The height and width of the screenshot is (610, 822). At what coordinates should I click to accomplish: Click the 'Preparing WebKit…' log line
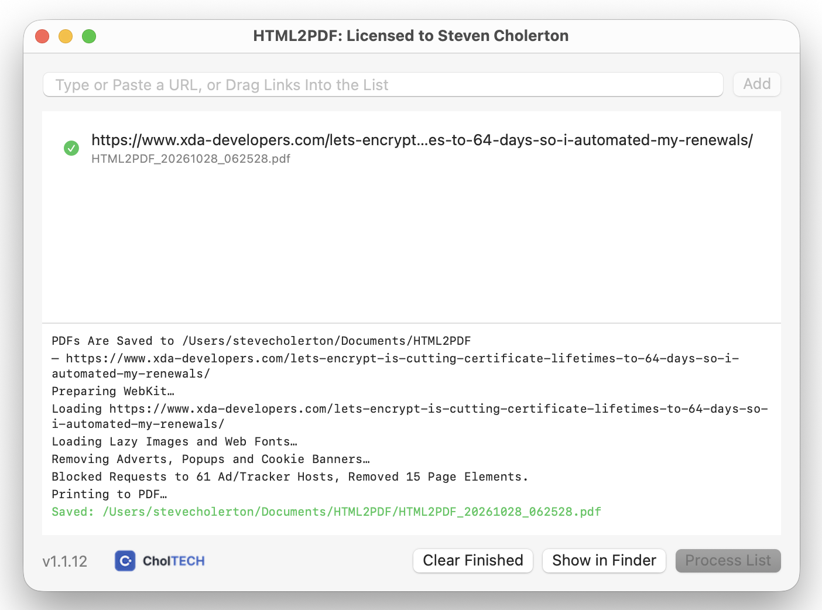pos(113,391)
